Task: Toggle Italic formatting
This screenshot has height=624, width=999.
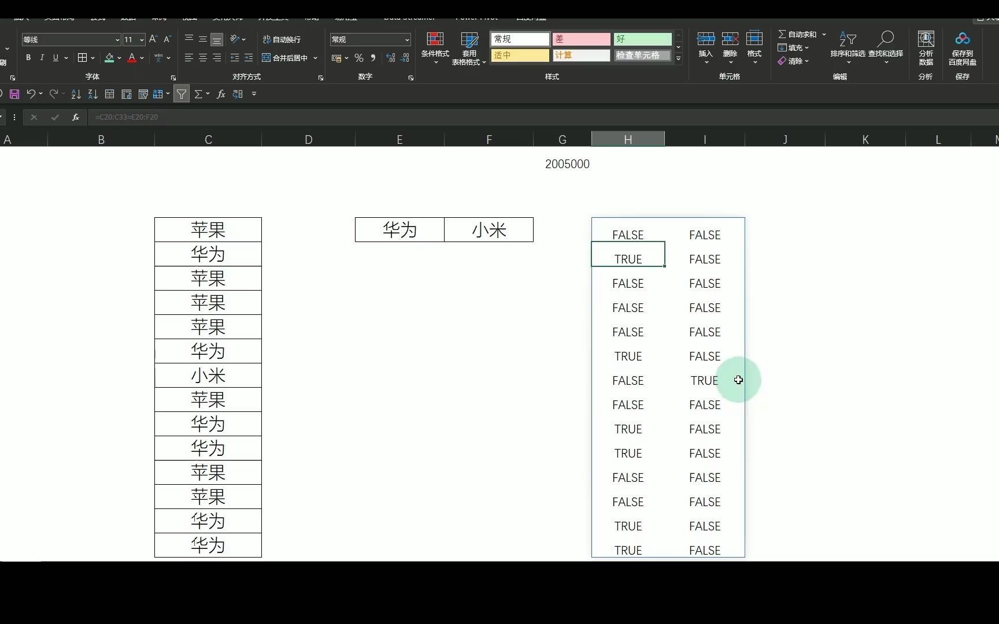Action: click(x=42, y=58)
